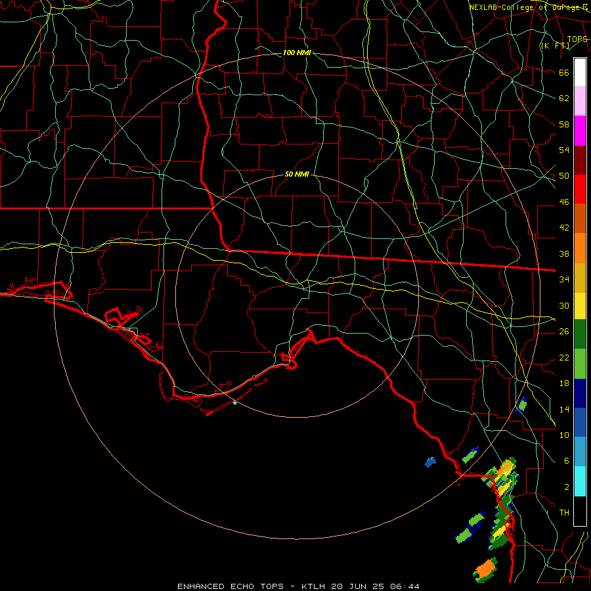591x591 pixels.
Task: Click the '(K FT)' units label
Action: pos(555,46)
